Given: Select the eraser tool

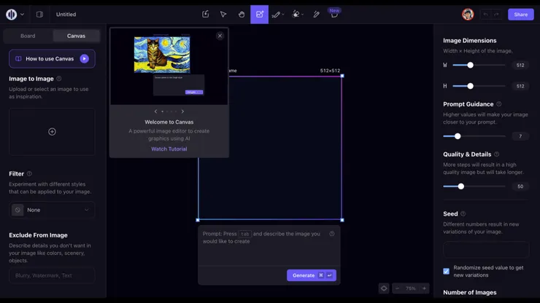Looking at the screenshot, I should point(296,15).
